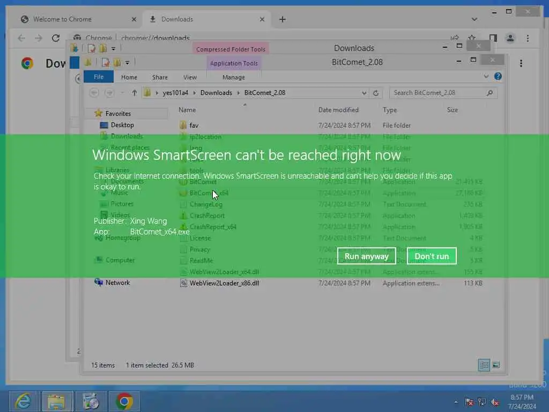This screenshot has height=412, width=549.
Task: Sort files by Date modified column
Action: tap(338, 110)
